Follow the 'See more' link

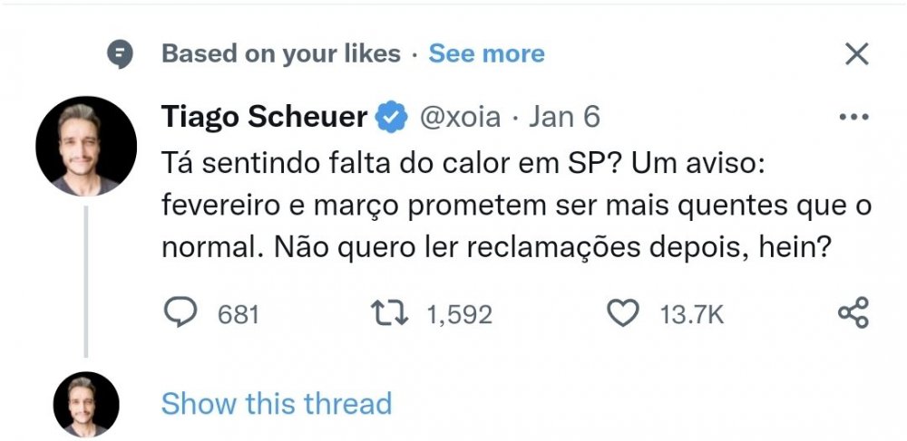pos(486,54)
